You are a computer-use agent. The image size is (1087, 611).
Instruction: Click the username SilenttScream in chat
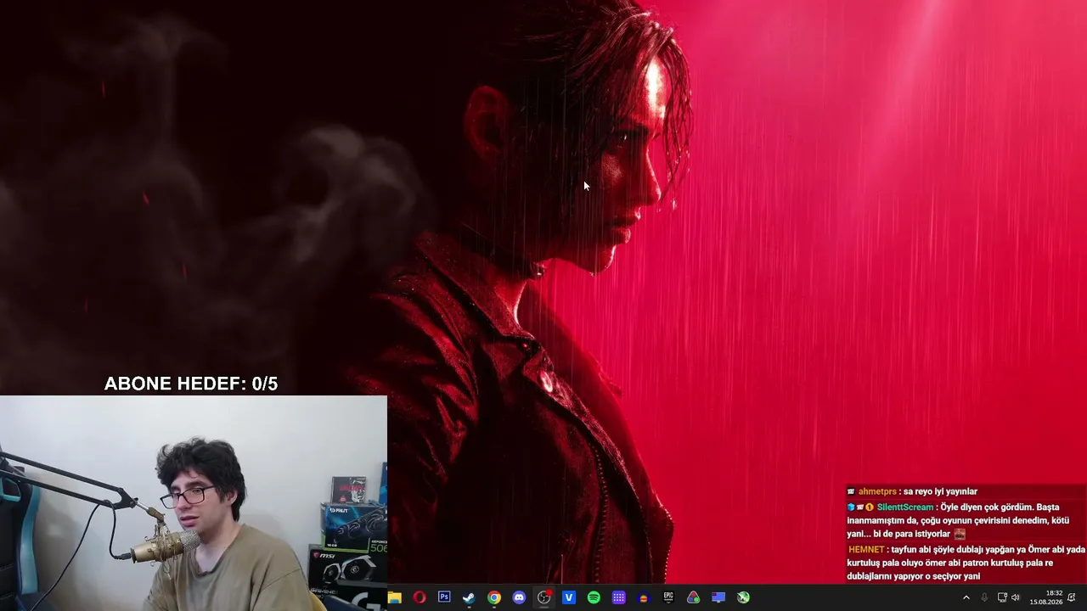(x=905, y=507)
